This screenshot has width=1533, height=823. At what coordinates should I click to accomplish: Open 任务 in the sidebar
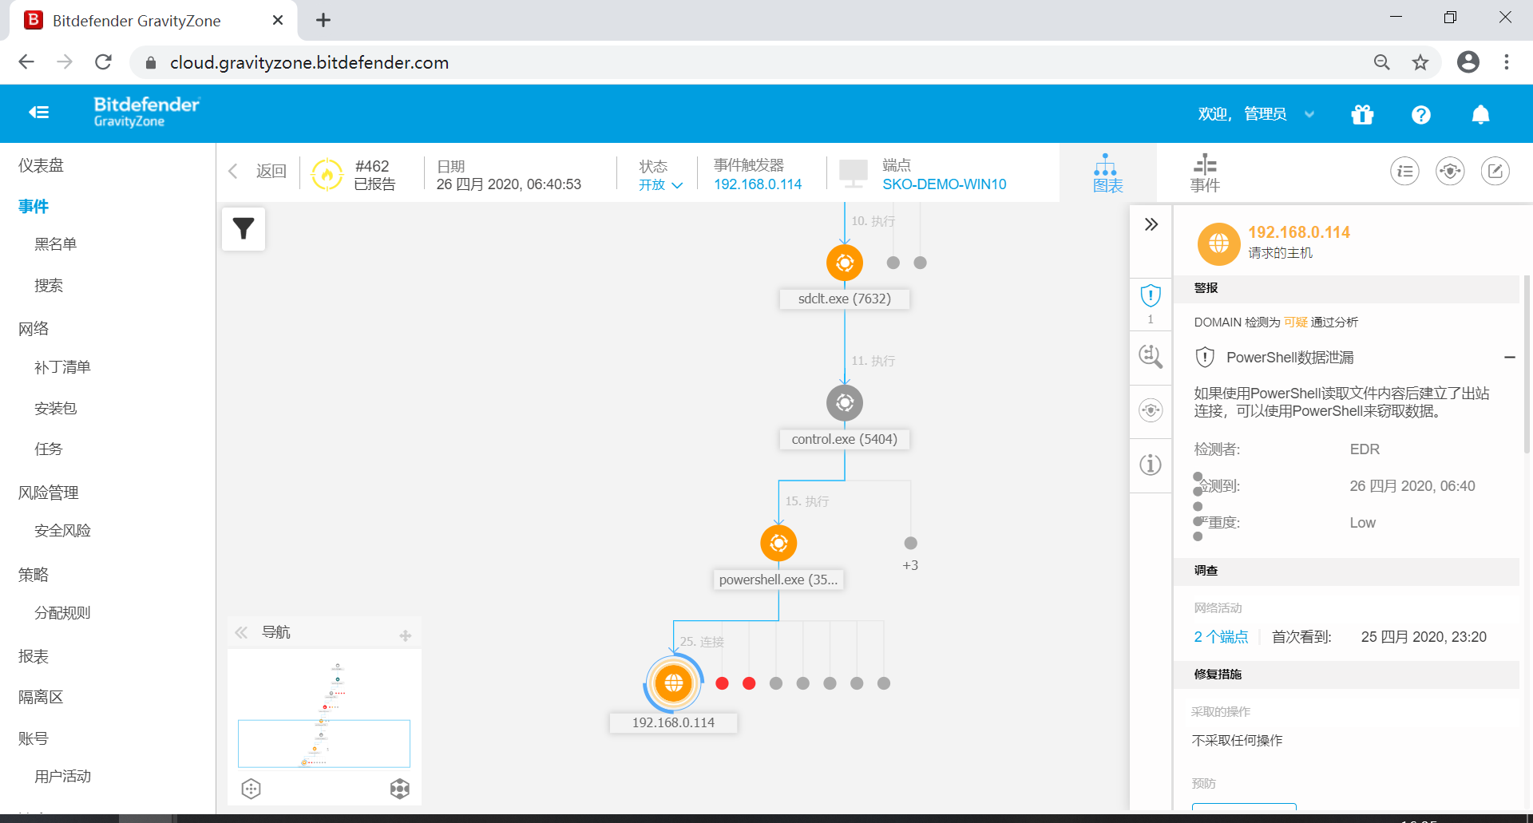coord(48,449)
